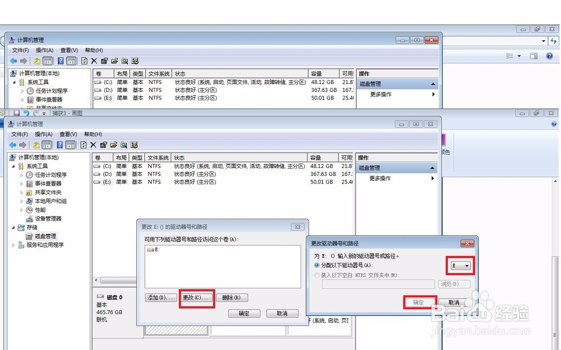
Task: Select (E:) volume row in lower window
Action: 223,182
